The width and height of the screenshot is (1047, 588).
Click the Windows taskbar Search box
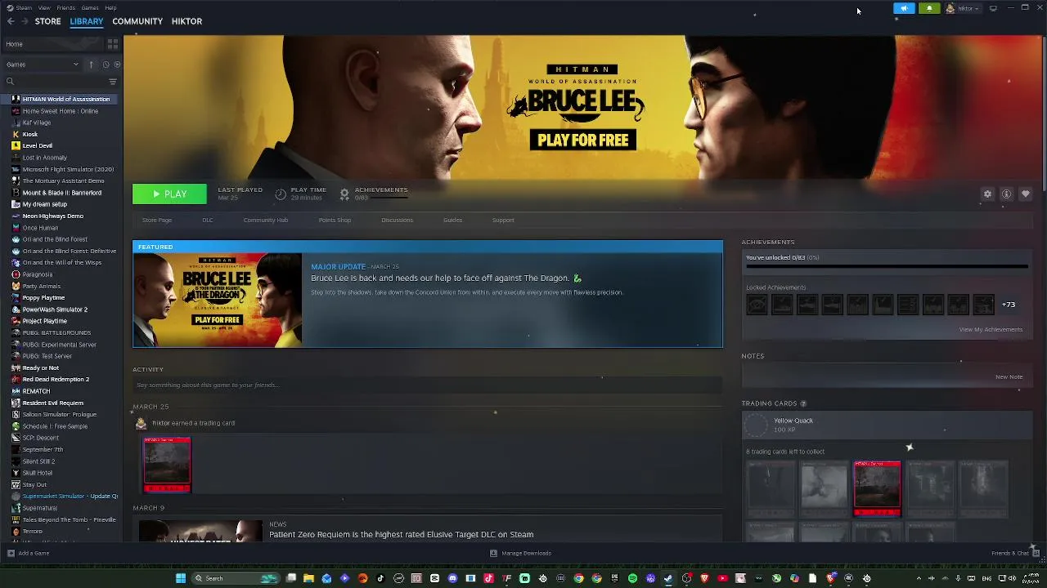click(234, 578)
